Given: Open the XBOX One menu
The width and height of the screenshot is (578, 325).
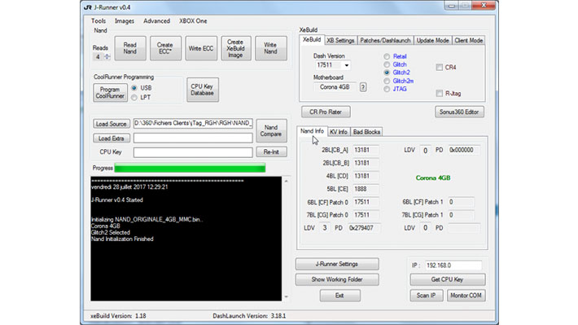Looking at the screenshot, I should pyautogui.click(x=193, y=21).
